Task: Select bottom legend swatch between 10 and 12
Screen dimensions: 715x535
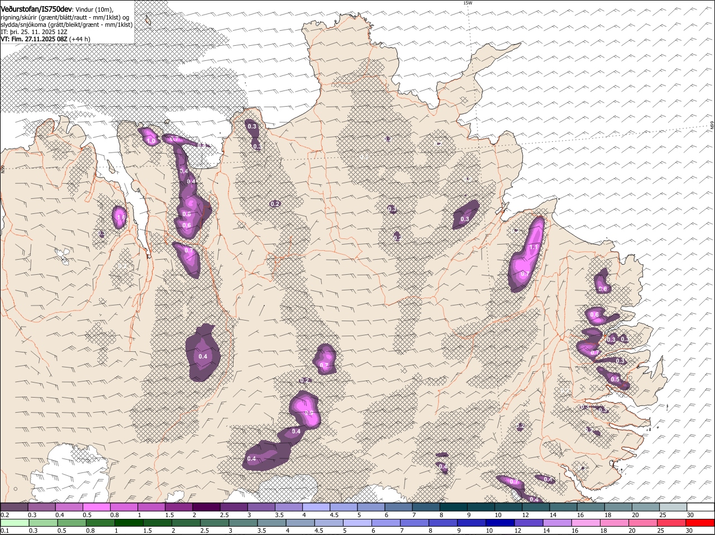Action: point(500,523)
